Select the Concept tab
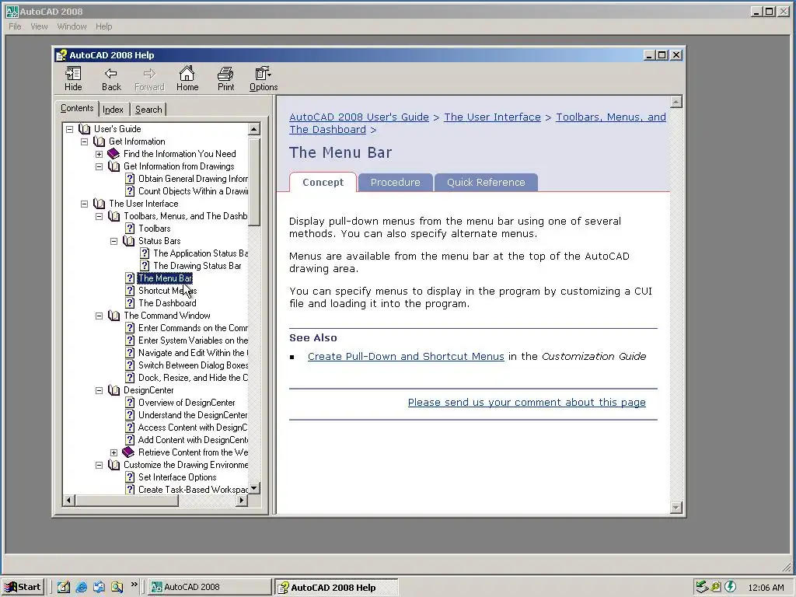Image resolution: width=796 pixels, height=597 pixels. point(323,182)
